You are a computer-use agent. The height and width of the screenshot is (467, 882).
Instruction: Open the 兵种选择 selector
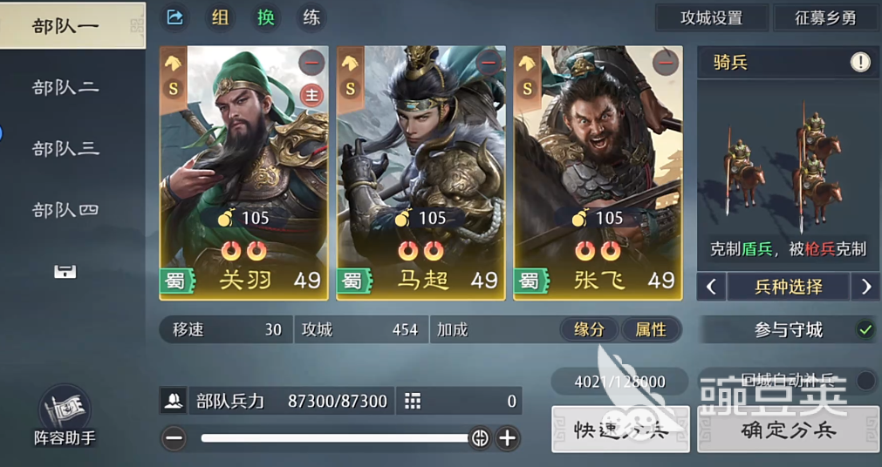point(788,288)
